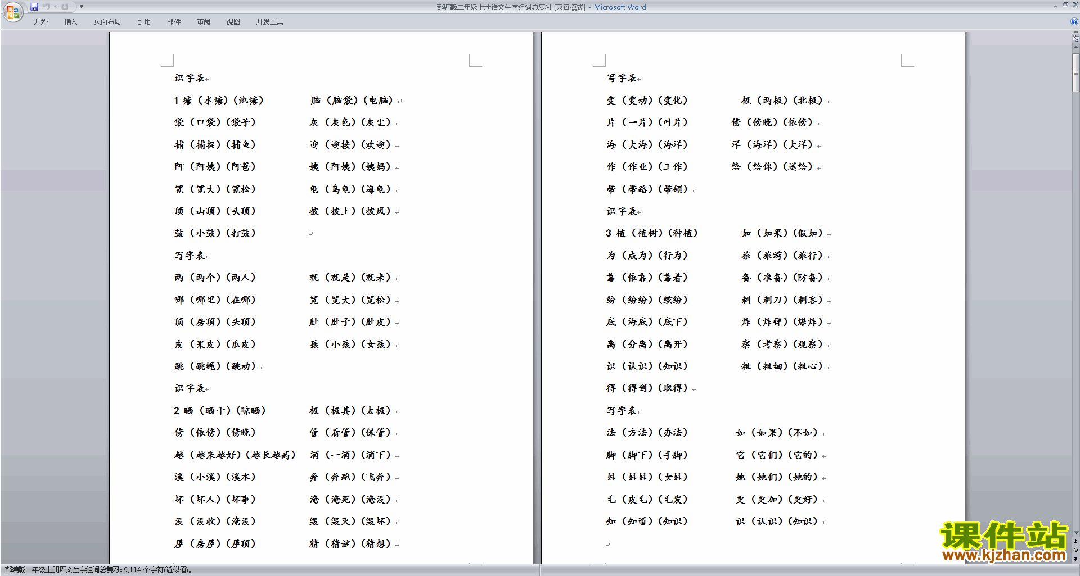Minimize the Word window
This screenshot has width=1080, height=576.
click(1055, 5)
